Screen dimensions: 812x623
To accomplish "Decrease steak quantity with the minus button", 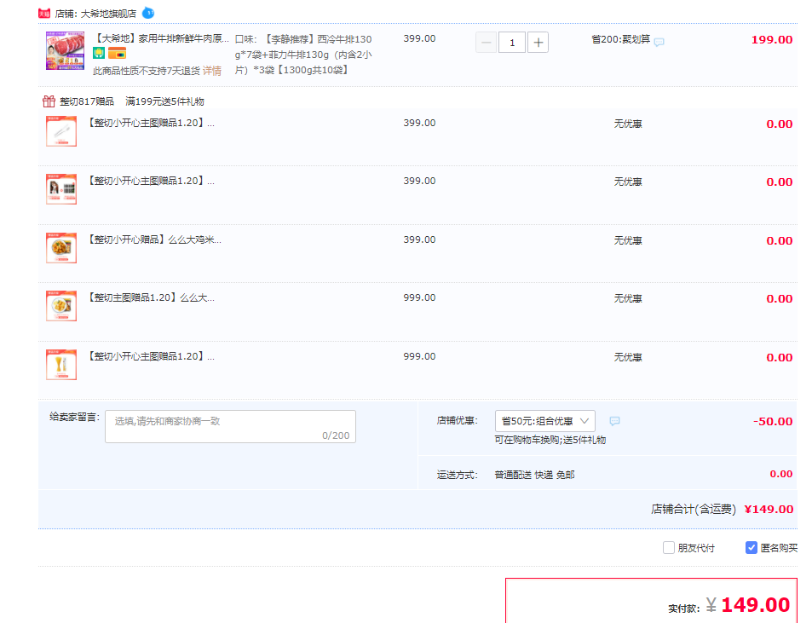I will 486,43.
